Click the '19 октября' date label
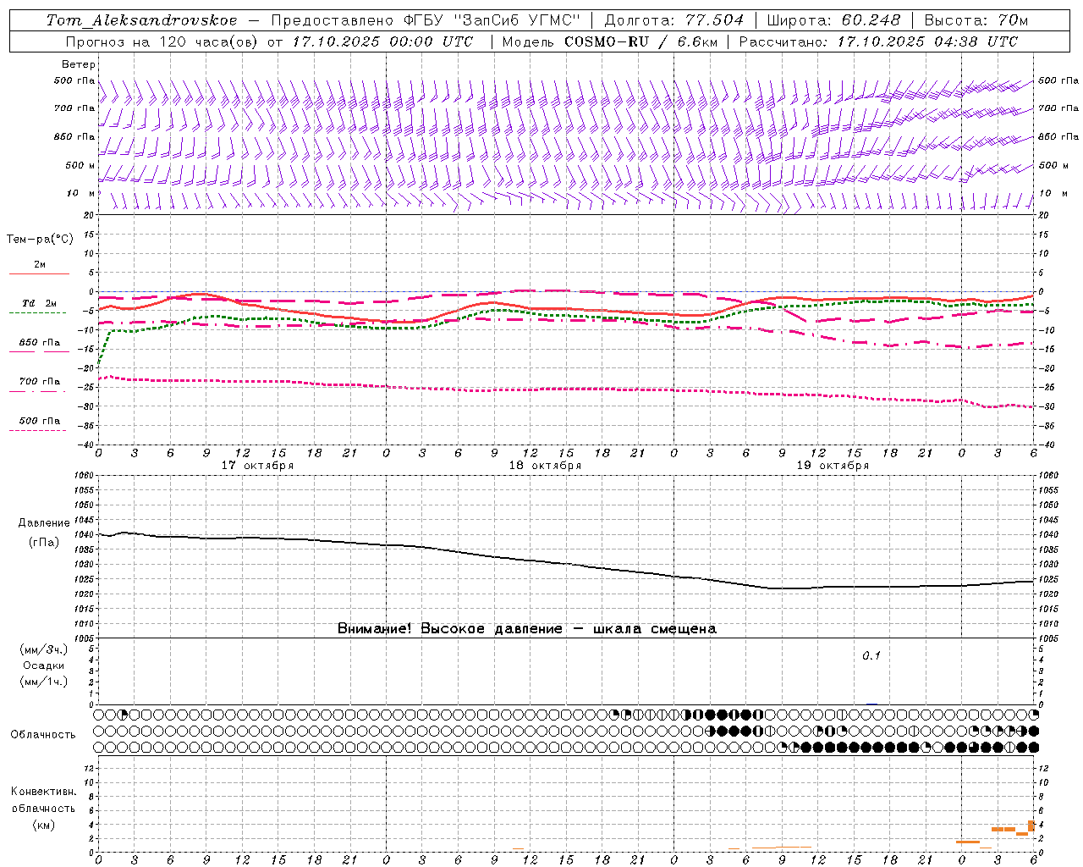Screen dimensions: 1083x867 click(x=833, y=466)
